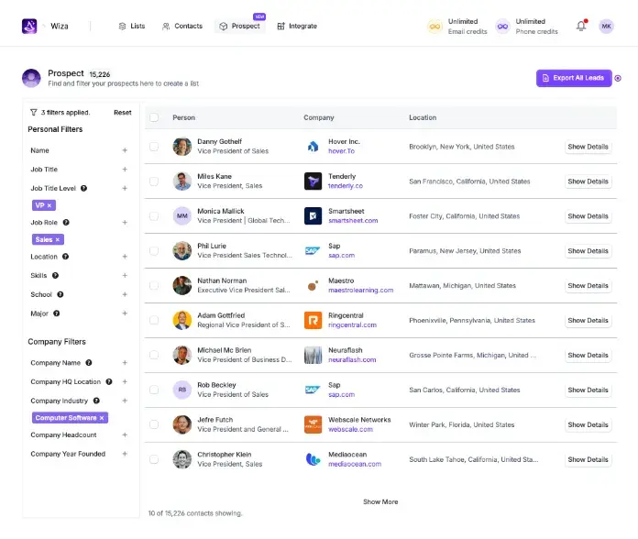Open the Lists tab
Screen dimensions: 638x539
[x=132, y=26]
